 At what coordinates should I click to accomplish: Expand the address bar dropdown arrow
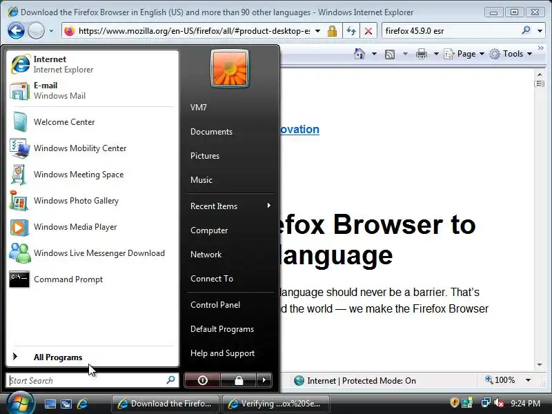point(317,31)
